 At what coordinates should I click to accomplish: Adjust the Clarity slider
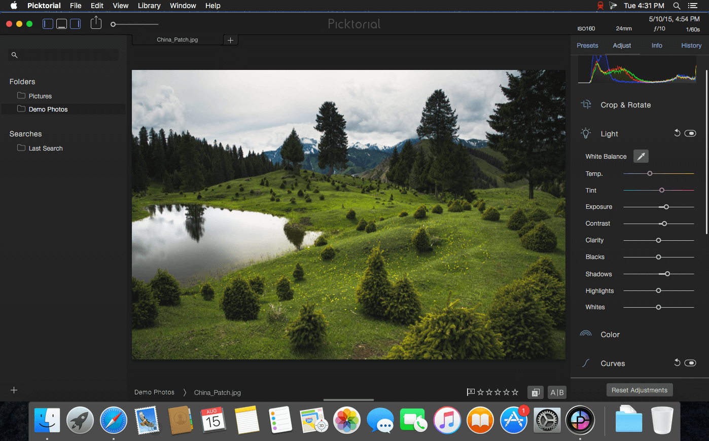[658, 240]
